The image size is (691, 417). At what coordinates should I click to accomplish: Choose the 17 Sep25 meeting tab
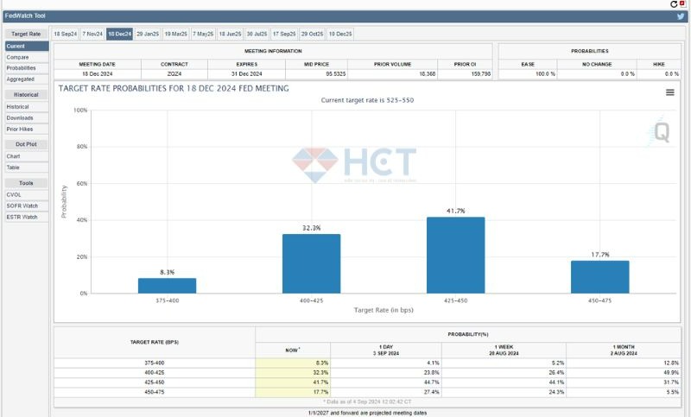point(284,34)
